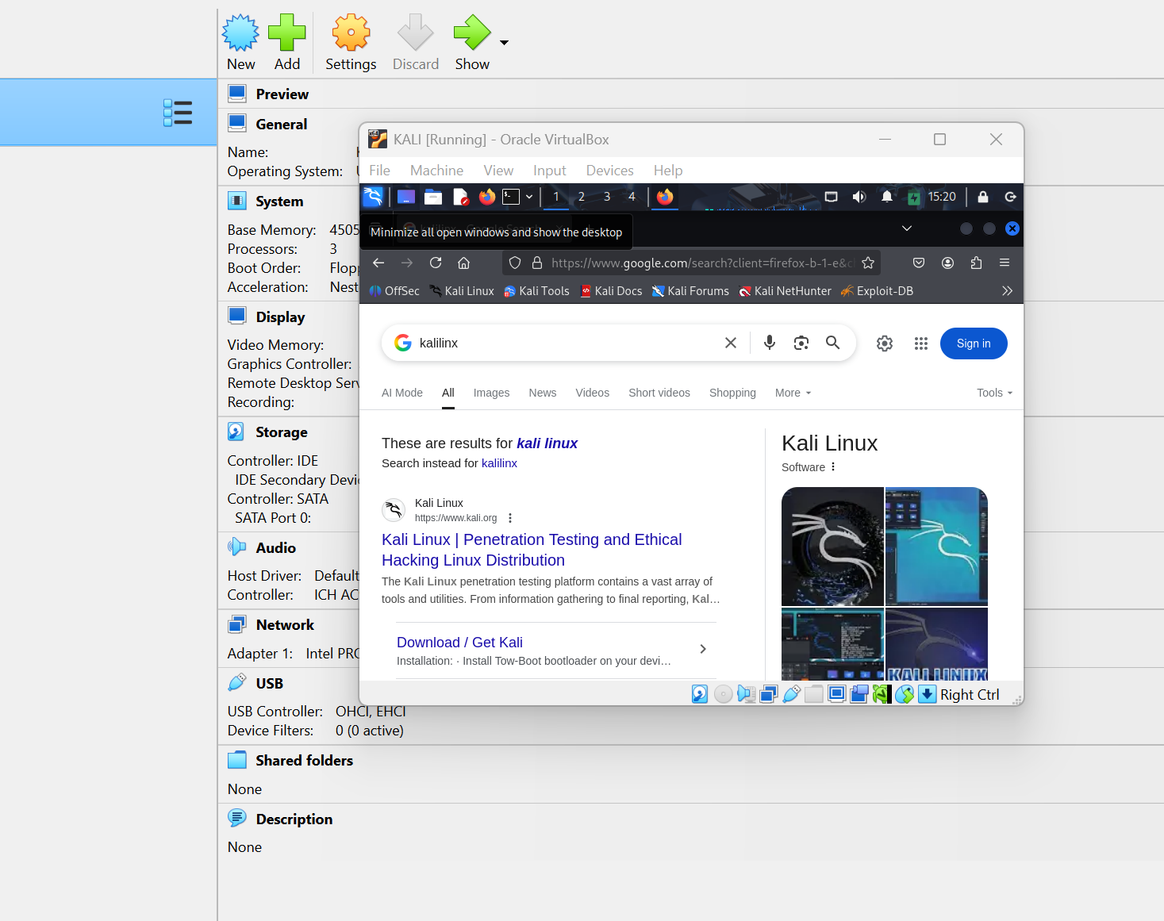Reload the page in Firefox
This screenshot has height=921, width=1164.
436,263
